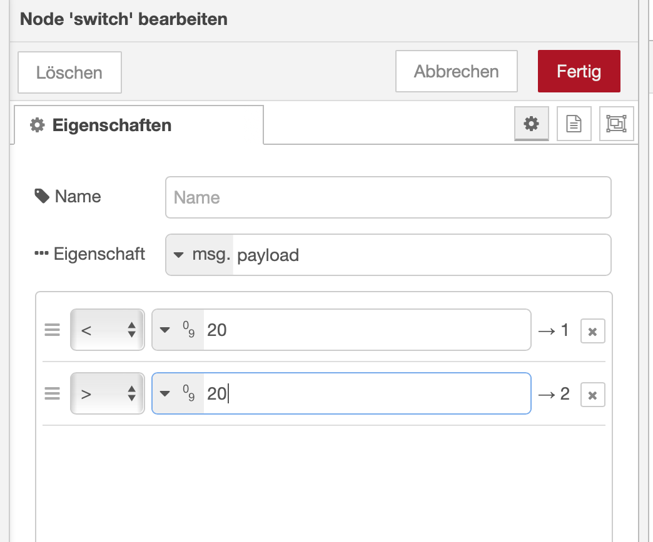Grab the first rule's drag handle

[53, 330]
